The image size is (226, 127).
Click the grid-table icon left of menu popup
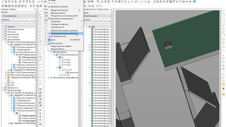point(46,6)
